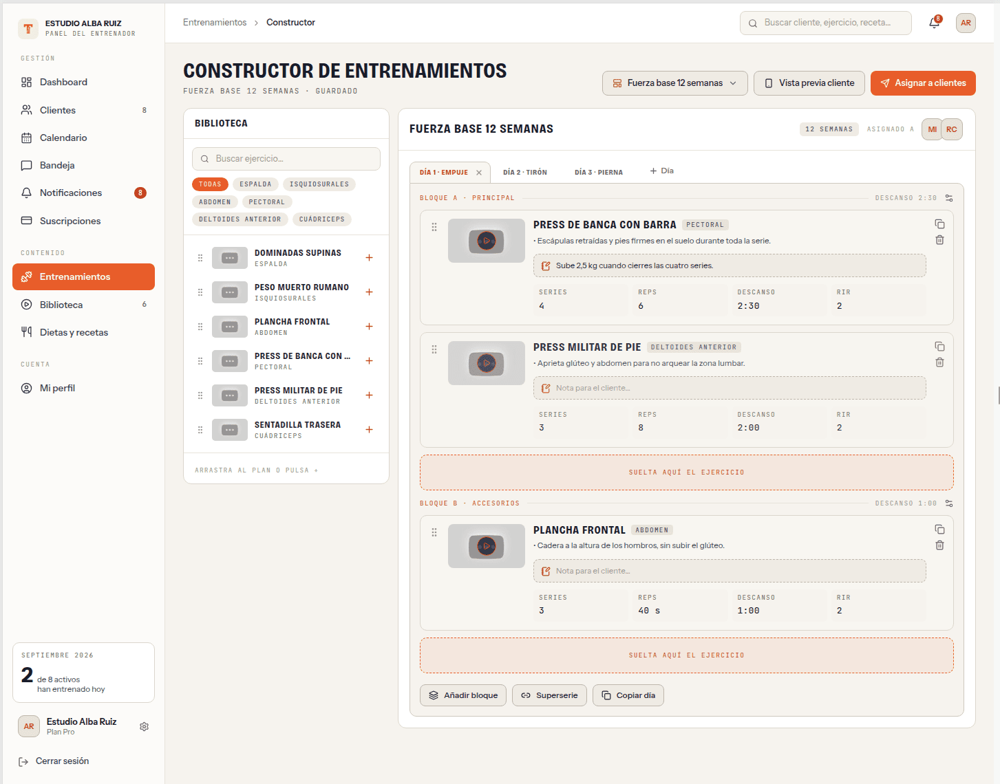Open Biblioteca in the sidebar
The image size is (1000, 784).
83,305
